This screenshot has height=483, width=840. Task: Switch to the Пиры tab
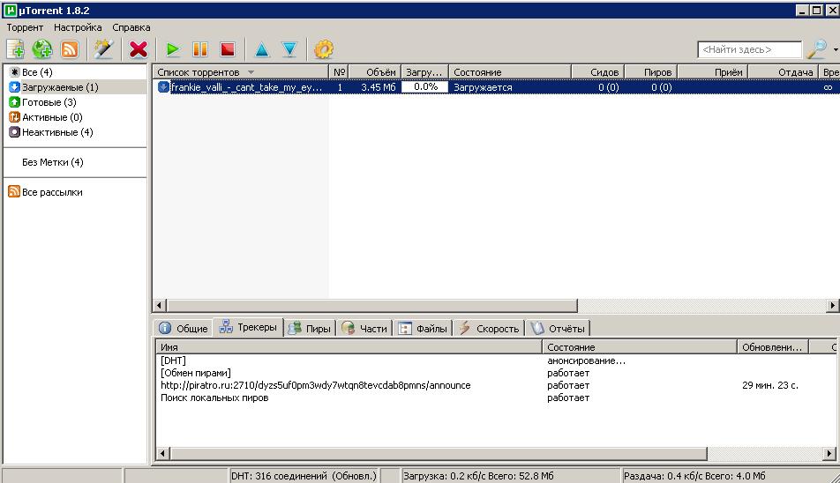pyautogui.click(x=309, y=329)
